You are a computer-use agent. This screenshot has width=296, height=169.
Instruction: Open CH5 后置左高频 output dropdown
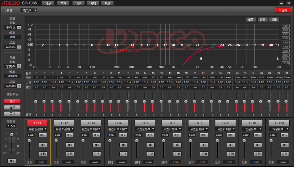pos(145,129)
